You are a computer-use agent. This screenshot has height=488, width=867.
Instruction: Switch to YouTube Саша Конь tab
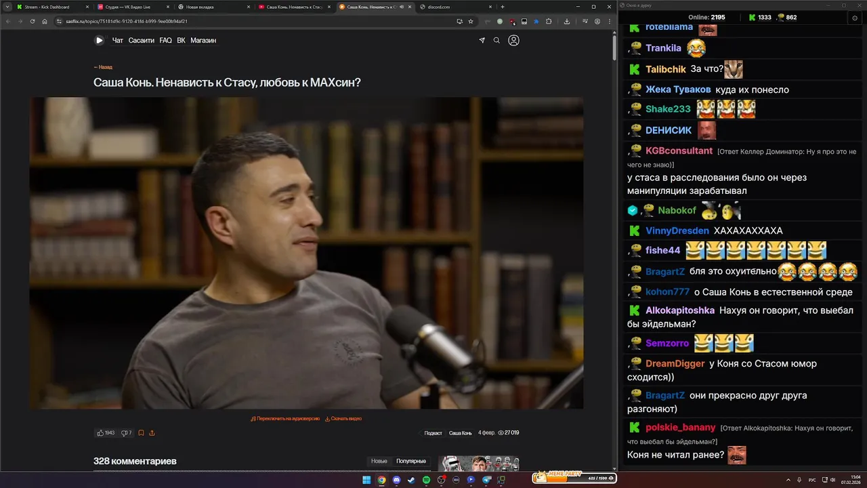pos(294,7)
